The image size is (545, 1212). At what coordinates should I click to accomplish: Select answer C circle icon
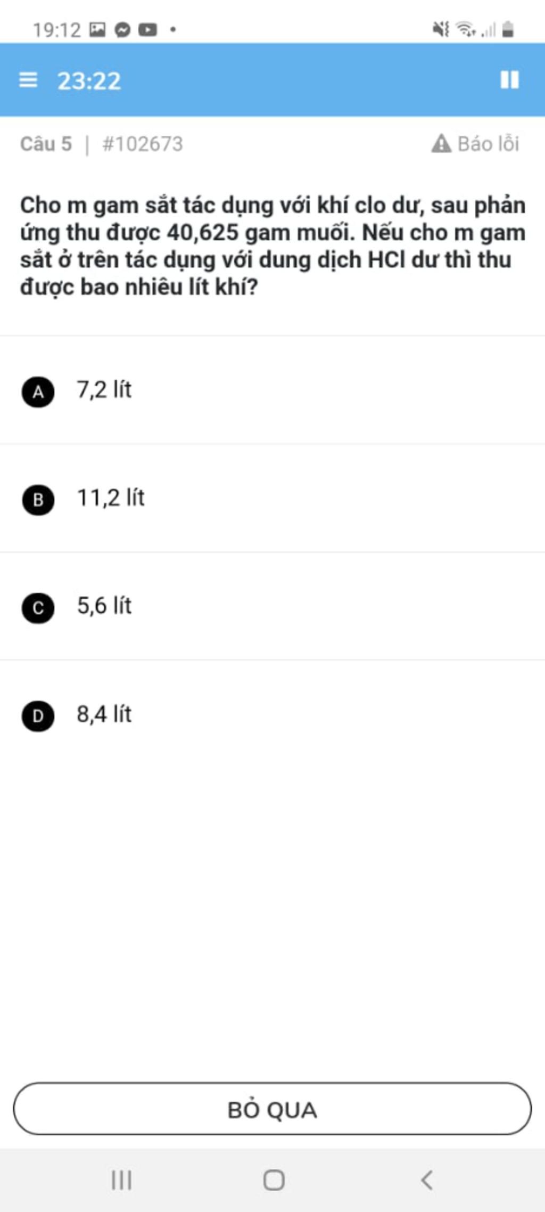[38, 608]
